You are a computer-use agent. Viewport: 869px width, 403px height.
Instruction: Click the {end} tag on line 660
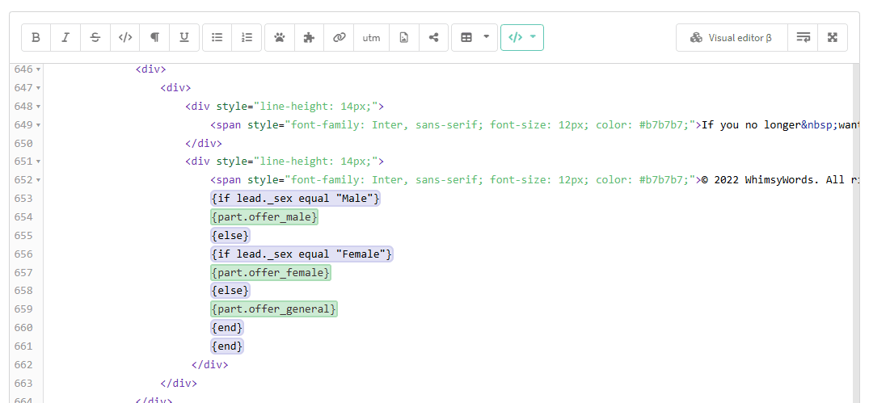click(227, 328)
